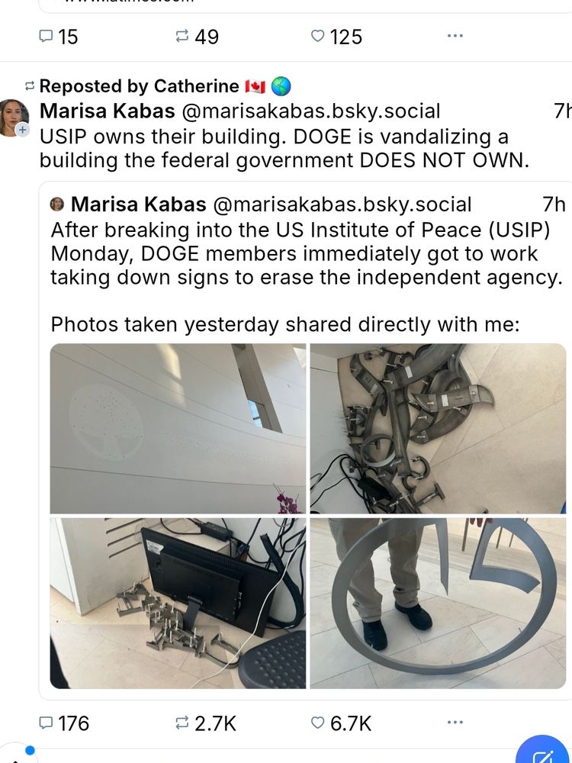
Task: Open more options for the 6.7K likes post
Action: pyautogui.click(x=455, y=722)
